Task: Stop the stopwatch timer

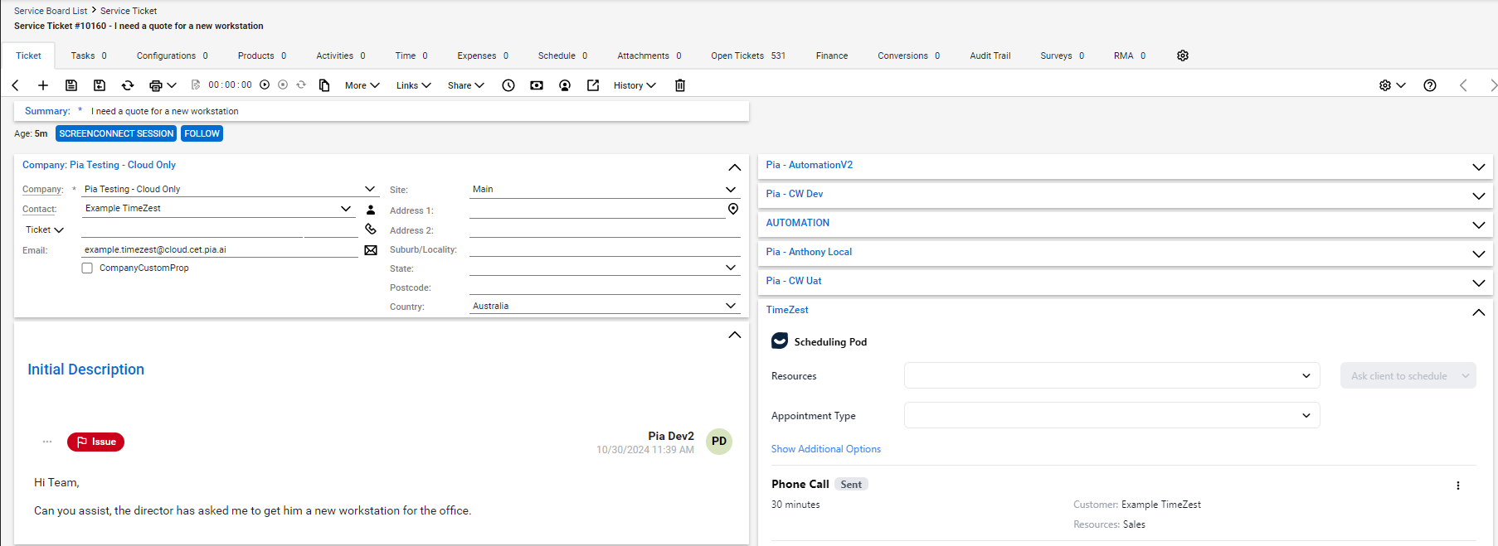Action: (283, 85)
